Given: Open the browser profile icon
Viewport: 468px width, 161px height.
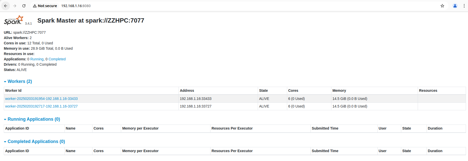Looking at the screenshot, I should (x=455, y=6).
